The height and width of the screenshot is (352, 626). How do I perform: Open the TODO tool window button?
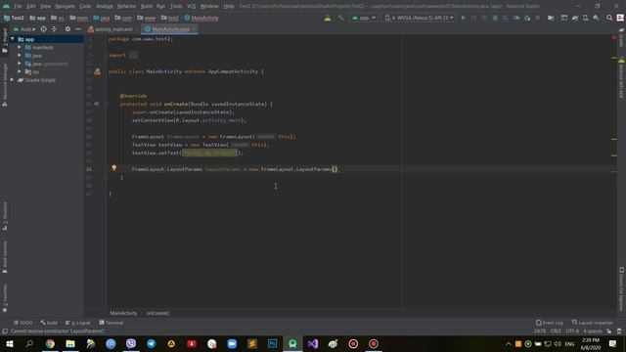[x=23, y=323]
